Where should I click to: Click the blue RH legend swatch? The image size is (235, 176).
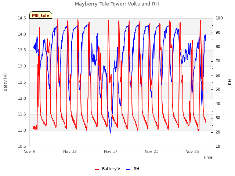click(x=129, y=169)
